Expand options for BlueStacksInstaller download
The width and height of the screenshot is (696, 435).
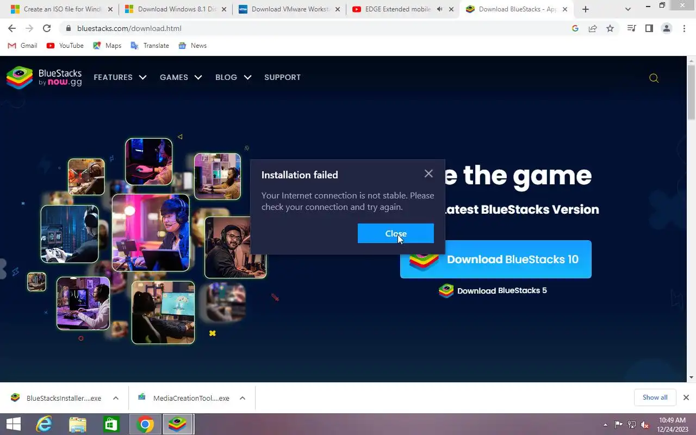[x=116, y=398]
